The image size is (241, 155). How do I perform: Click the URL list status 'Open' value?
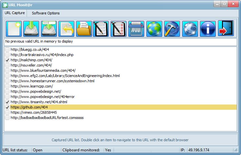pyautogui.click(x=37, y=150)
